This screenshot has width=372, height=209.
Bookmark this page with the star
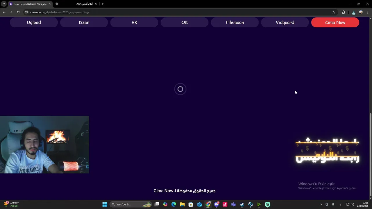tap(334, 12)
